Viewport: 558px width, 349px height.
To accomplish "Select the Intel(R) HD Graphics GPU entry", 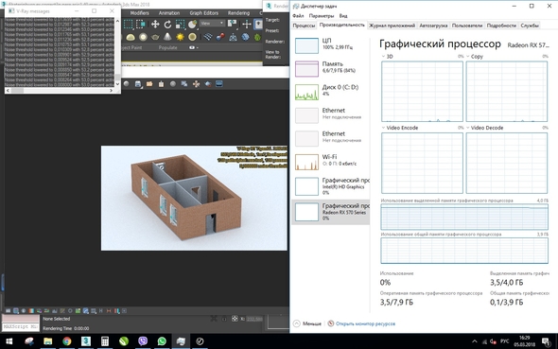I will [331, 186].
